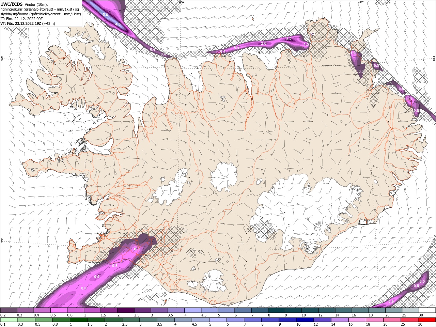This screenshot has height=327, width=436.
Task: Click the 4.5 precipitation value on the map
Action: point(118,24)
